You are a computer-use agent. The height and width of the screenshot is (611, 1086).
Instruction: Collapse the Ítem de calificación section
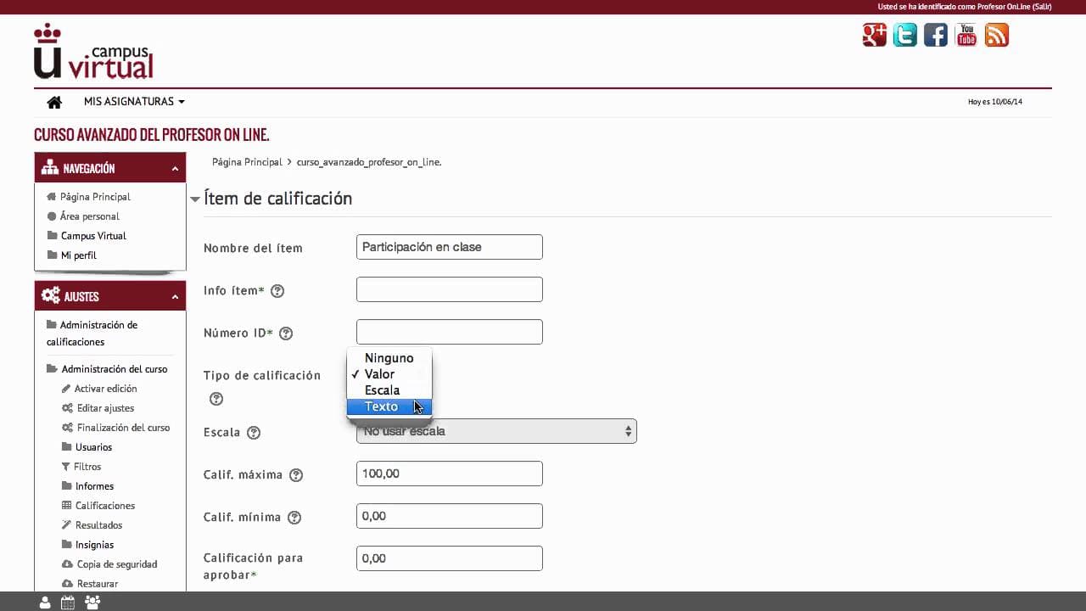(195, 199)
